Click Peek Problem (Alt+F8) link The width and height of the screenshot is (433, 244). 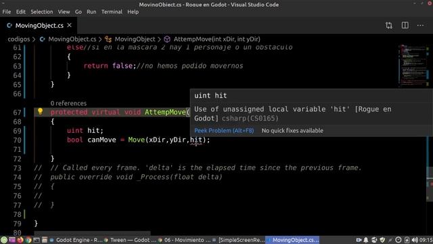(x=224, y=131)
